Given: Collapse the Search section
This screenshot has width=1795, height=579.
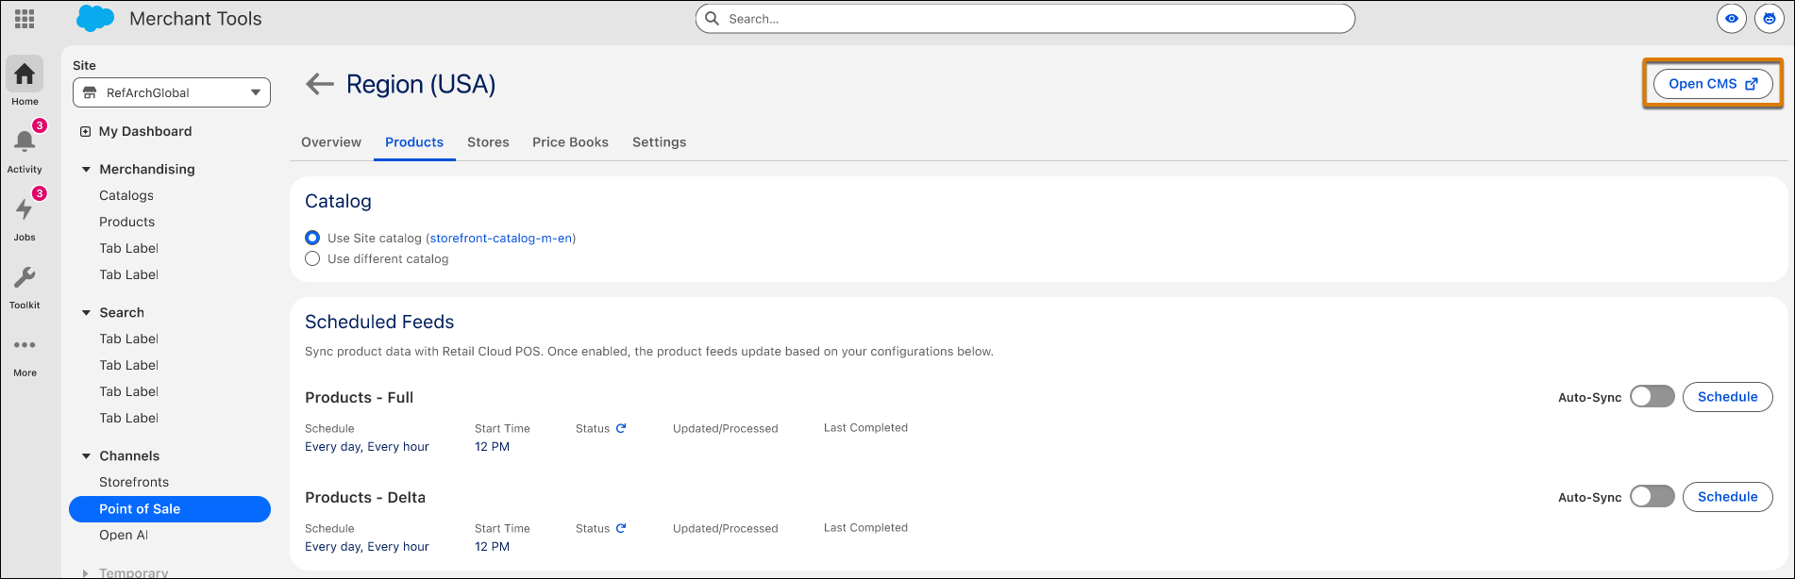Looking at the screenshot, I should click(x=86, y=313).
